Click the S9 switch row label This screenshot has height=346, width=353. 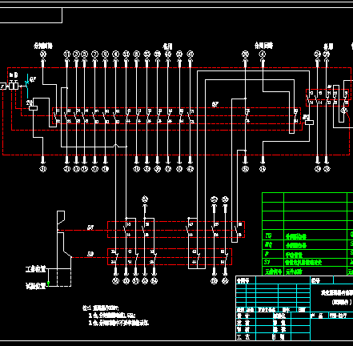90,254
